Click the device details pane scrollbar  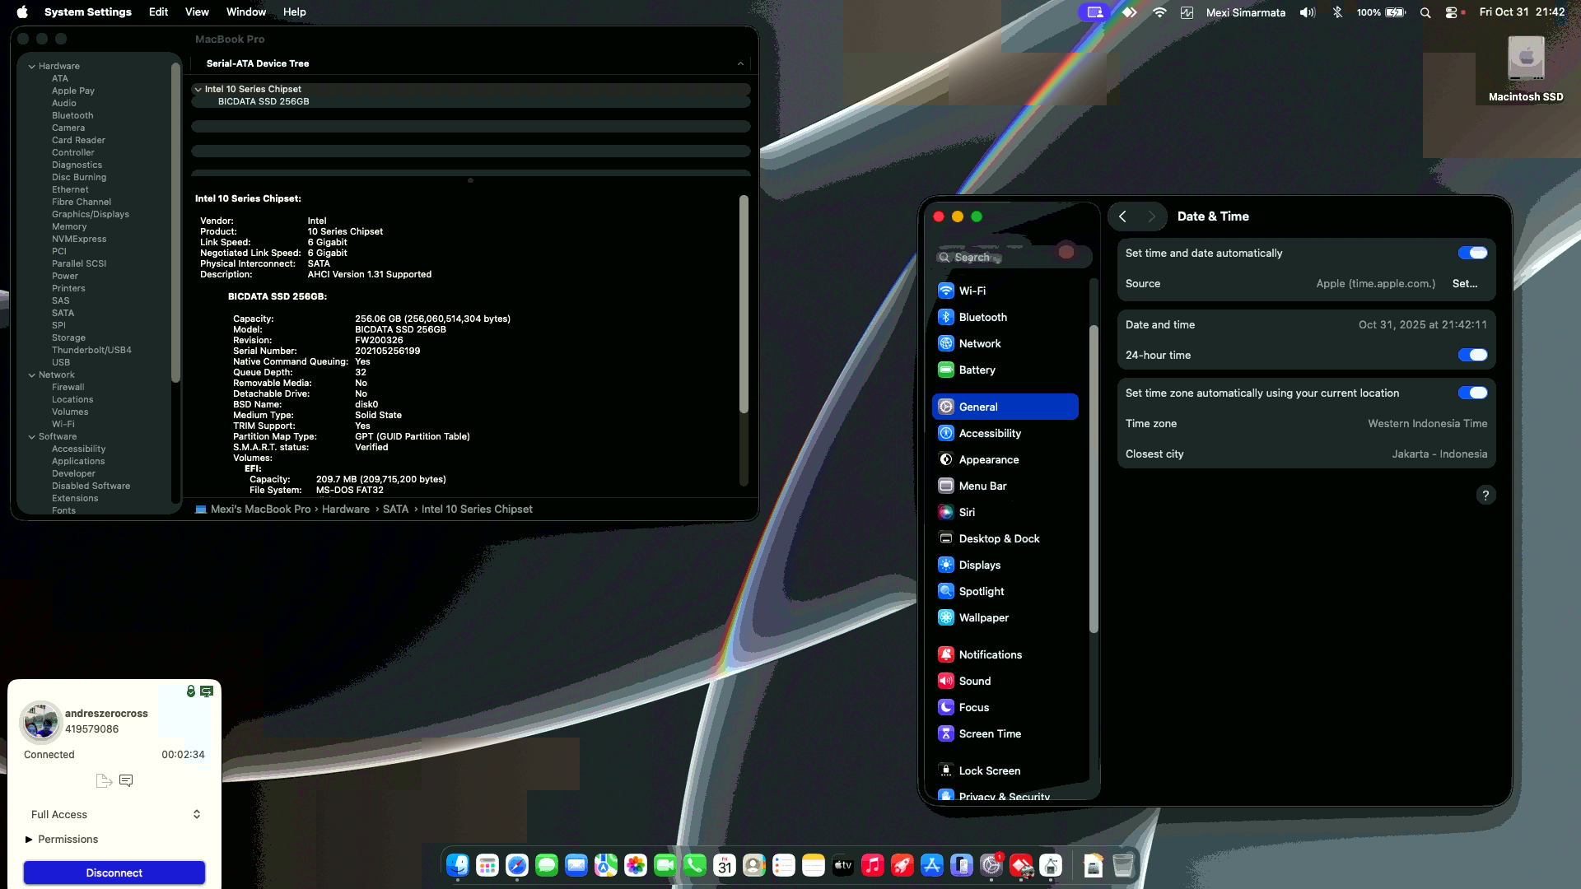click(x=744, y=304)
